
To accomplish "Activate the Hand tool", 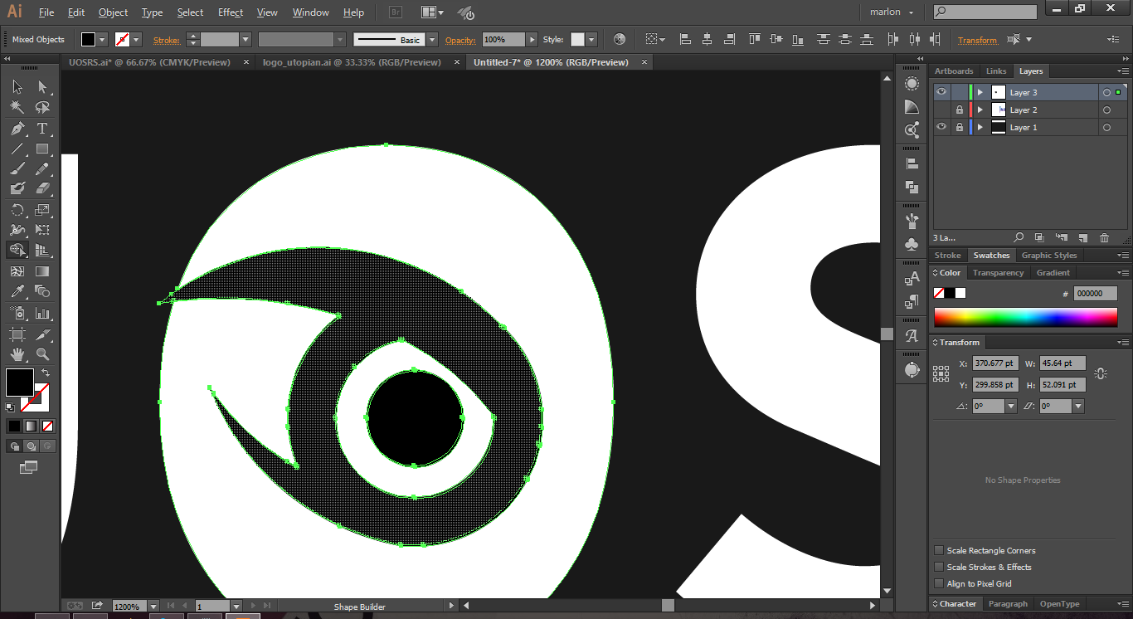I will pos(17,354).
